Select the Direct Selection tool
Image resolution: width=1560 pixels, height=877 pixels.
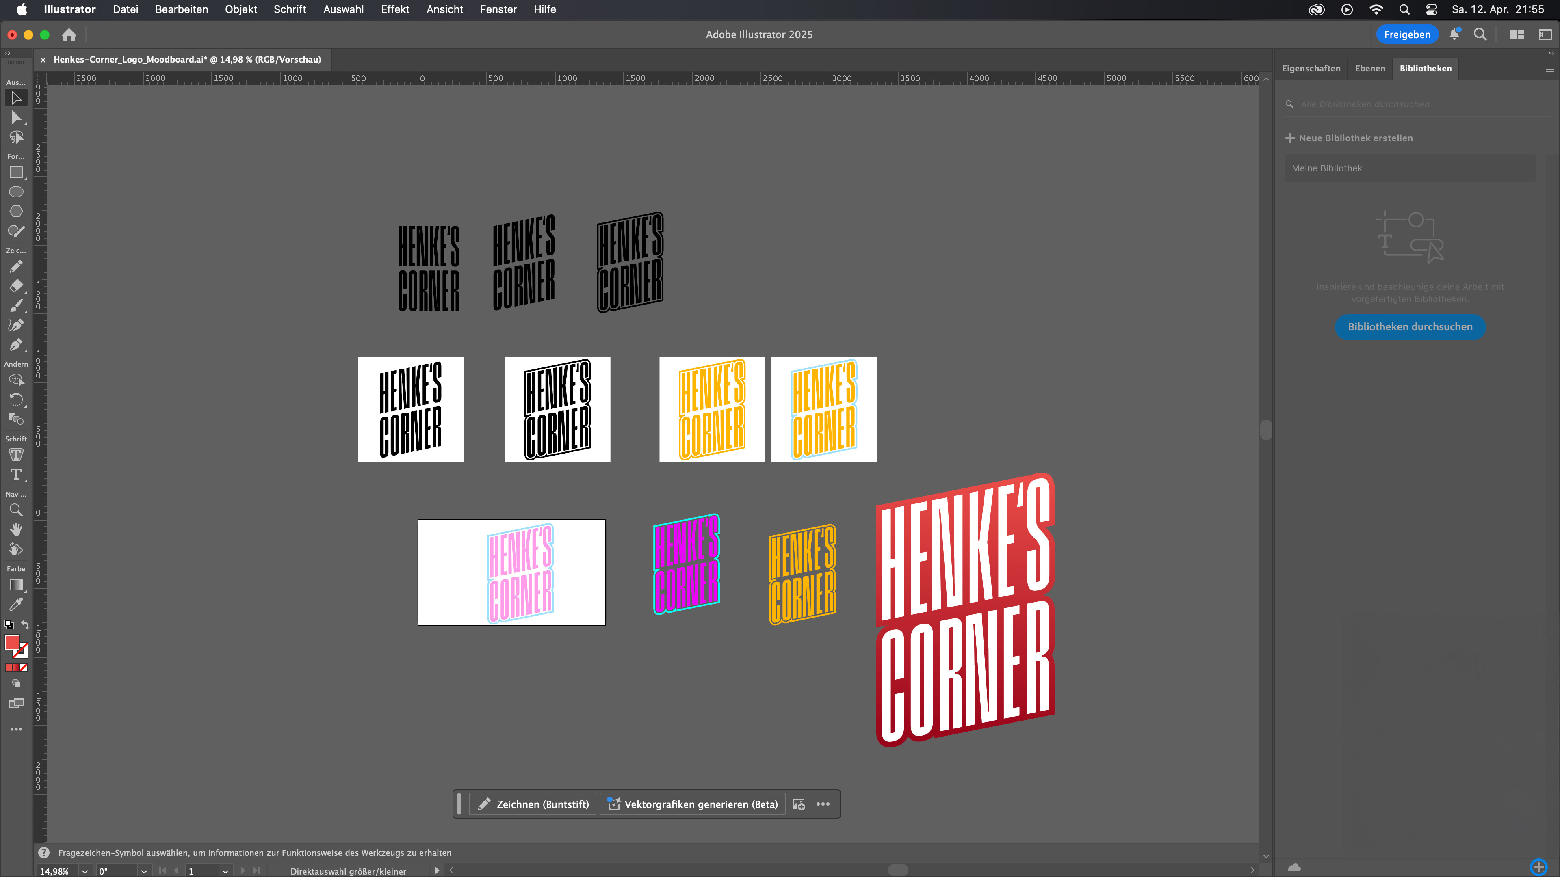click(16, 117)
